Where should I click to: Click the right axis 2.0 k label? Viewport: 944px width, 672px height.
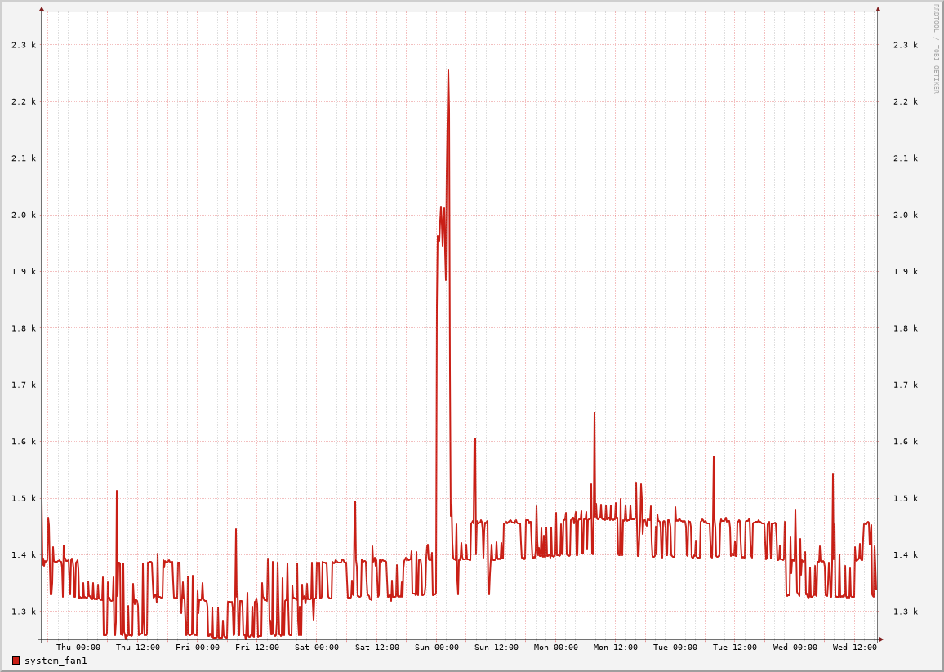tap(905, 215)
